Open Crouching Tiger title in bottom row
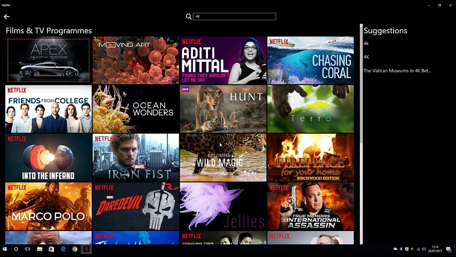This screenshot has width=456, height=257. pos(223,237)
